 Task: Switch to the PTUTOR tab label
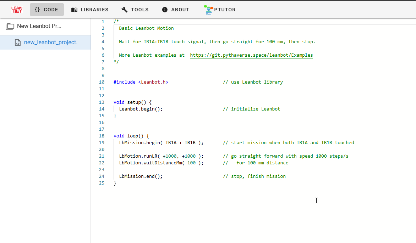point(225,10)
